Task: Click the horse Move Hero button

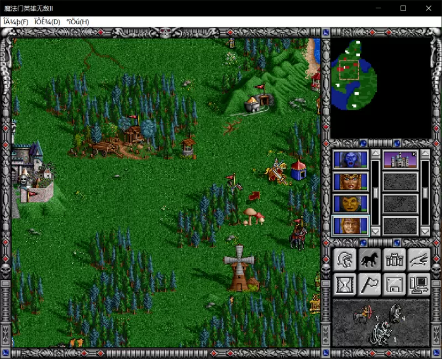Action: 370,259
